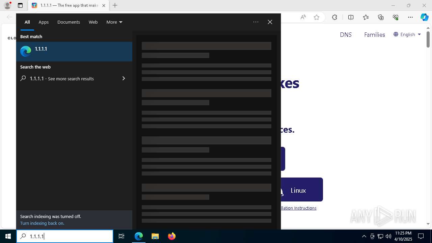This screenshot has height=243, width=432.
Task: Open Edge profile avatar icon
Action: pyautogui.click(x=7, y=5)
